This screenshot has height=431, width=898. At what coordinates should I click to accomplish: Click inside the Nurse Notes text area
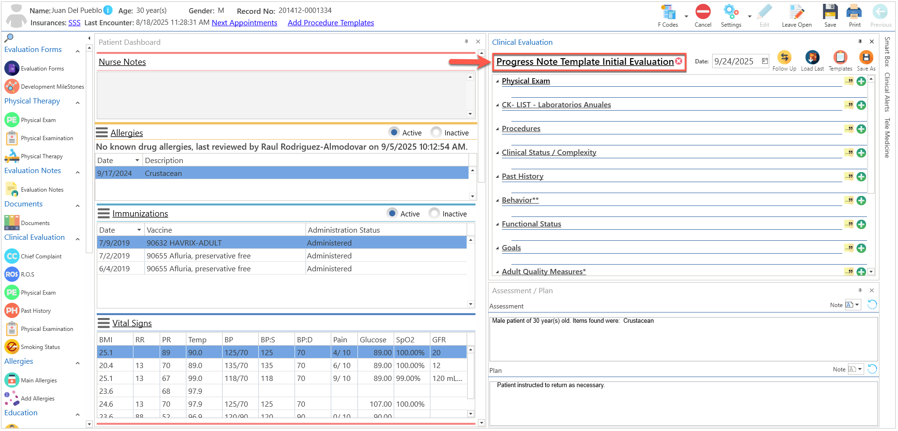pos(282,95)
